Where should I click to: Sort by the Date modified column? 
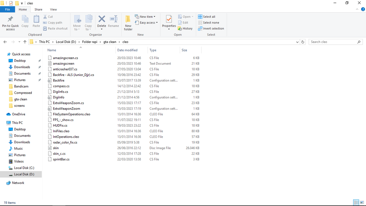click(132, 50)
